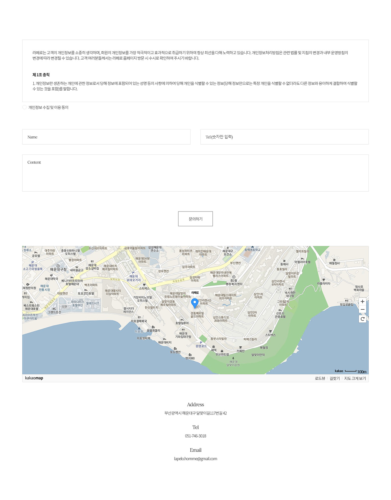This screenshot has width=391, height=500.
Task: Click the 라페로 label above the pin
Action: [x=195, y=292]
